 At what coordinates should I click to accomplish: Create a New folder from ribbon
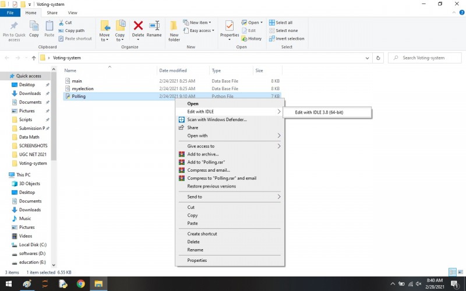pyautogui.click(x=174, y=31)
